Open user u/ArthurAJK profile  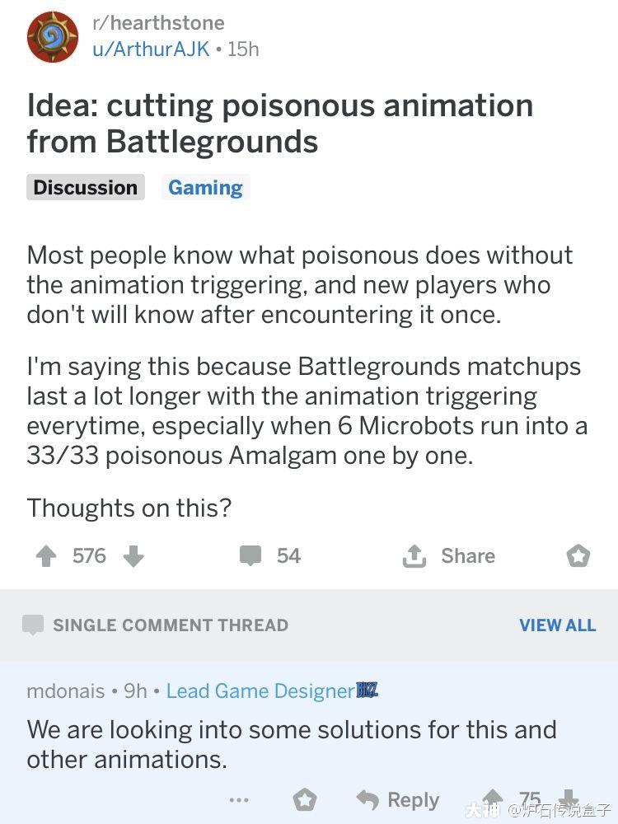click(151, 49)
